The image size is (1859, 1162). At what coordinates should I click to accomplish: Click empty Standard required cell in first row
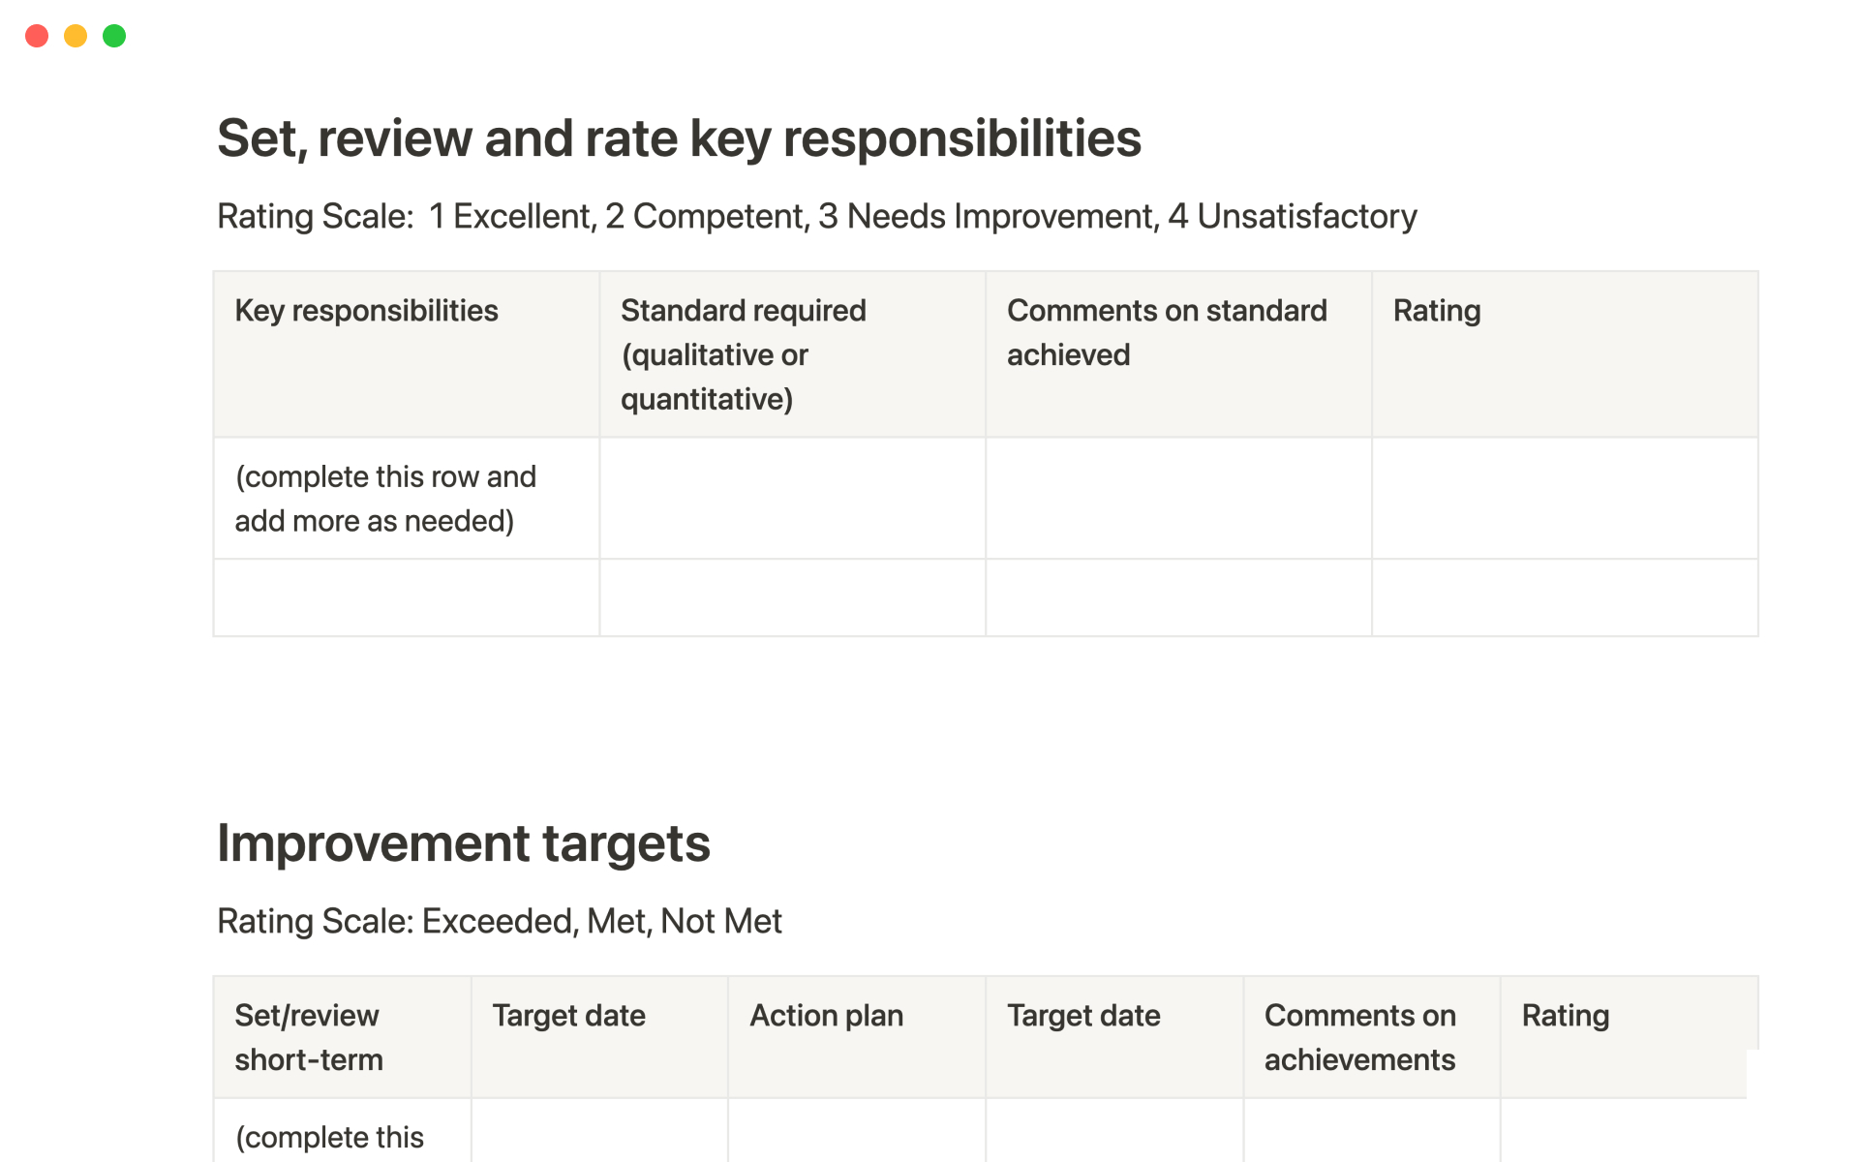(x=791, y=499)
